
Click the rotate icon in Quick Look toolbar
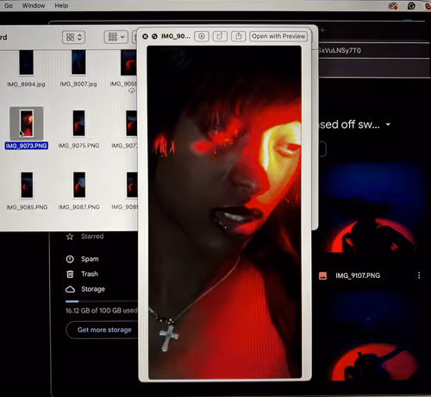click(x=220, y=36)
